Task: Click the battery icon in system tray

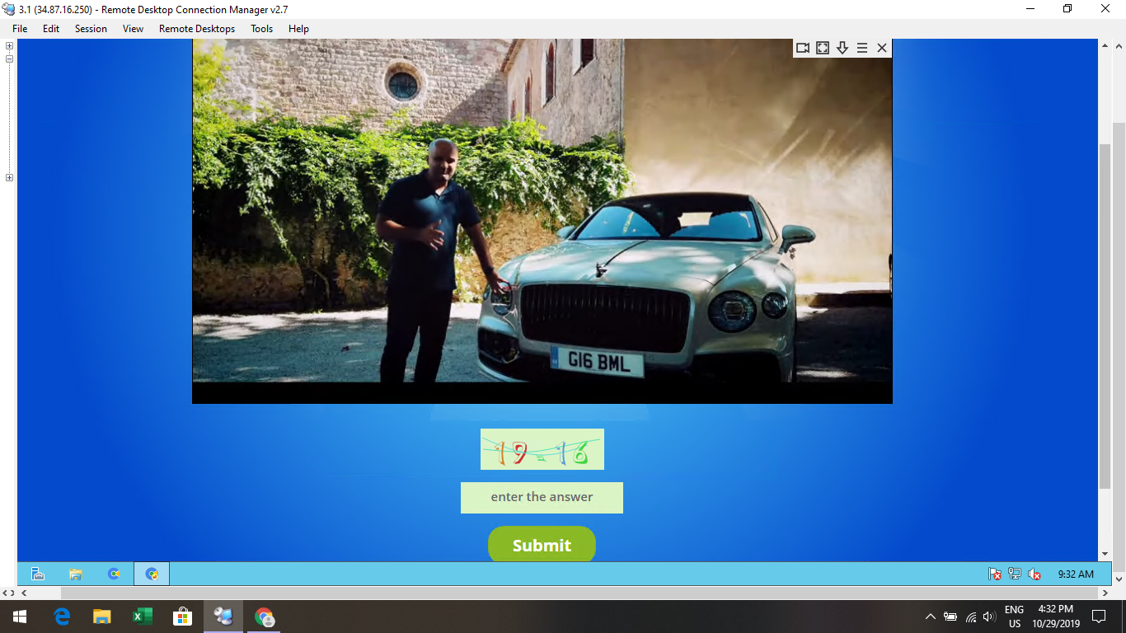Action: tap(950, 617)
